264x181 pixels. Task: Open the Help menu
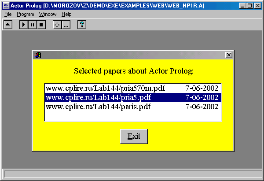66,14
